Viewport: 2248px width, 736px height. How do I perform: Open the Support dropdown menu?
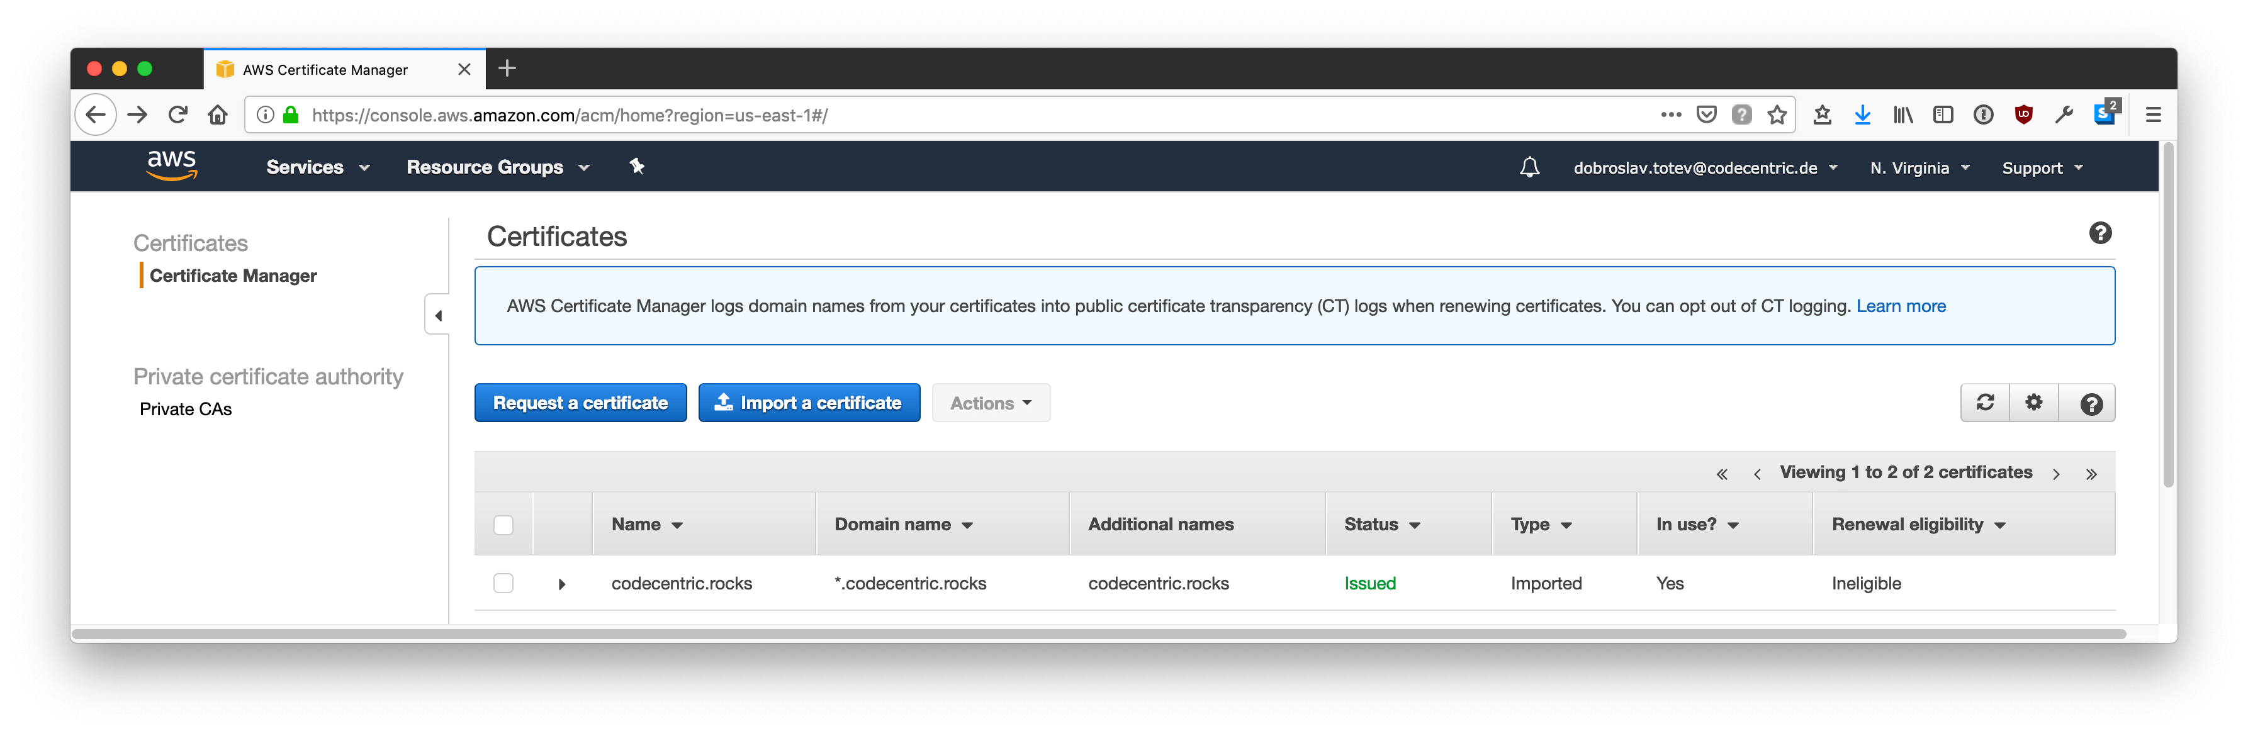click(2042, 169)
